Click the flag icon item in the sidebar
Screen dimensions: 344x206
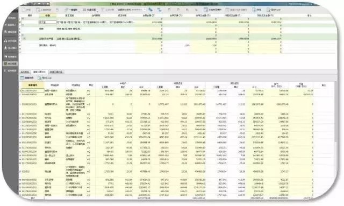pos(11,56)
